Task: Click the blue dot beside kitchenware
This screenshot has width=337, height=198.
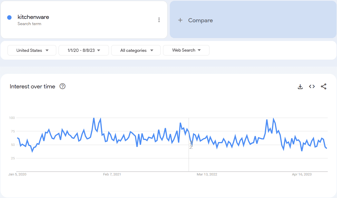Action: click(x=9, y=17)
